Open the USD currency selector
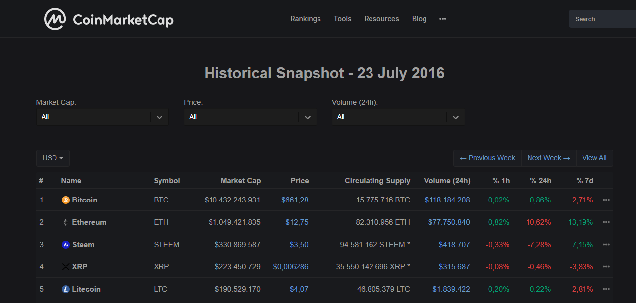Screen dimensions: 636x303 (x=53, y=158)
